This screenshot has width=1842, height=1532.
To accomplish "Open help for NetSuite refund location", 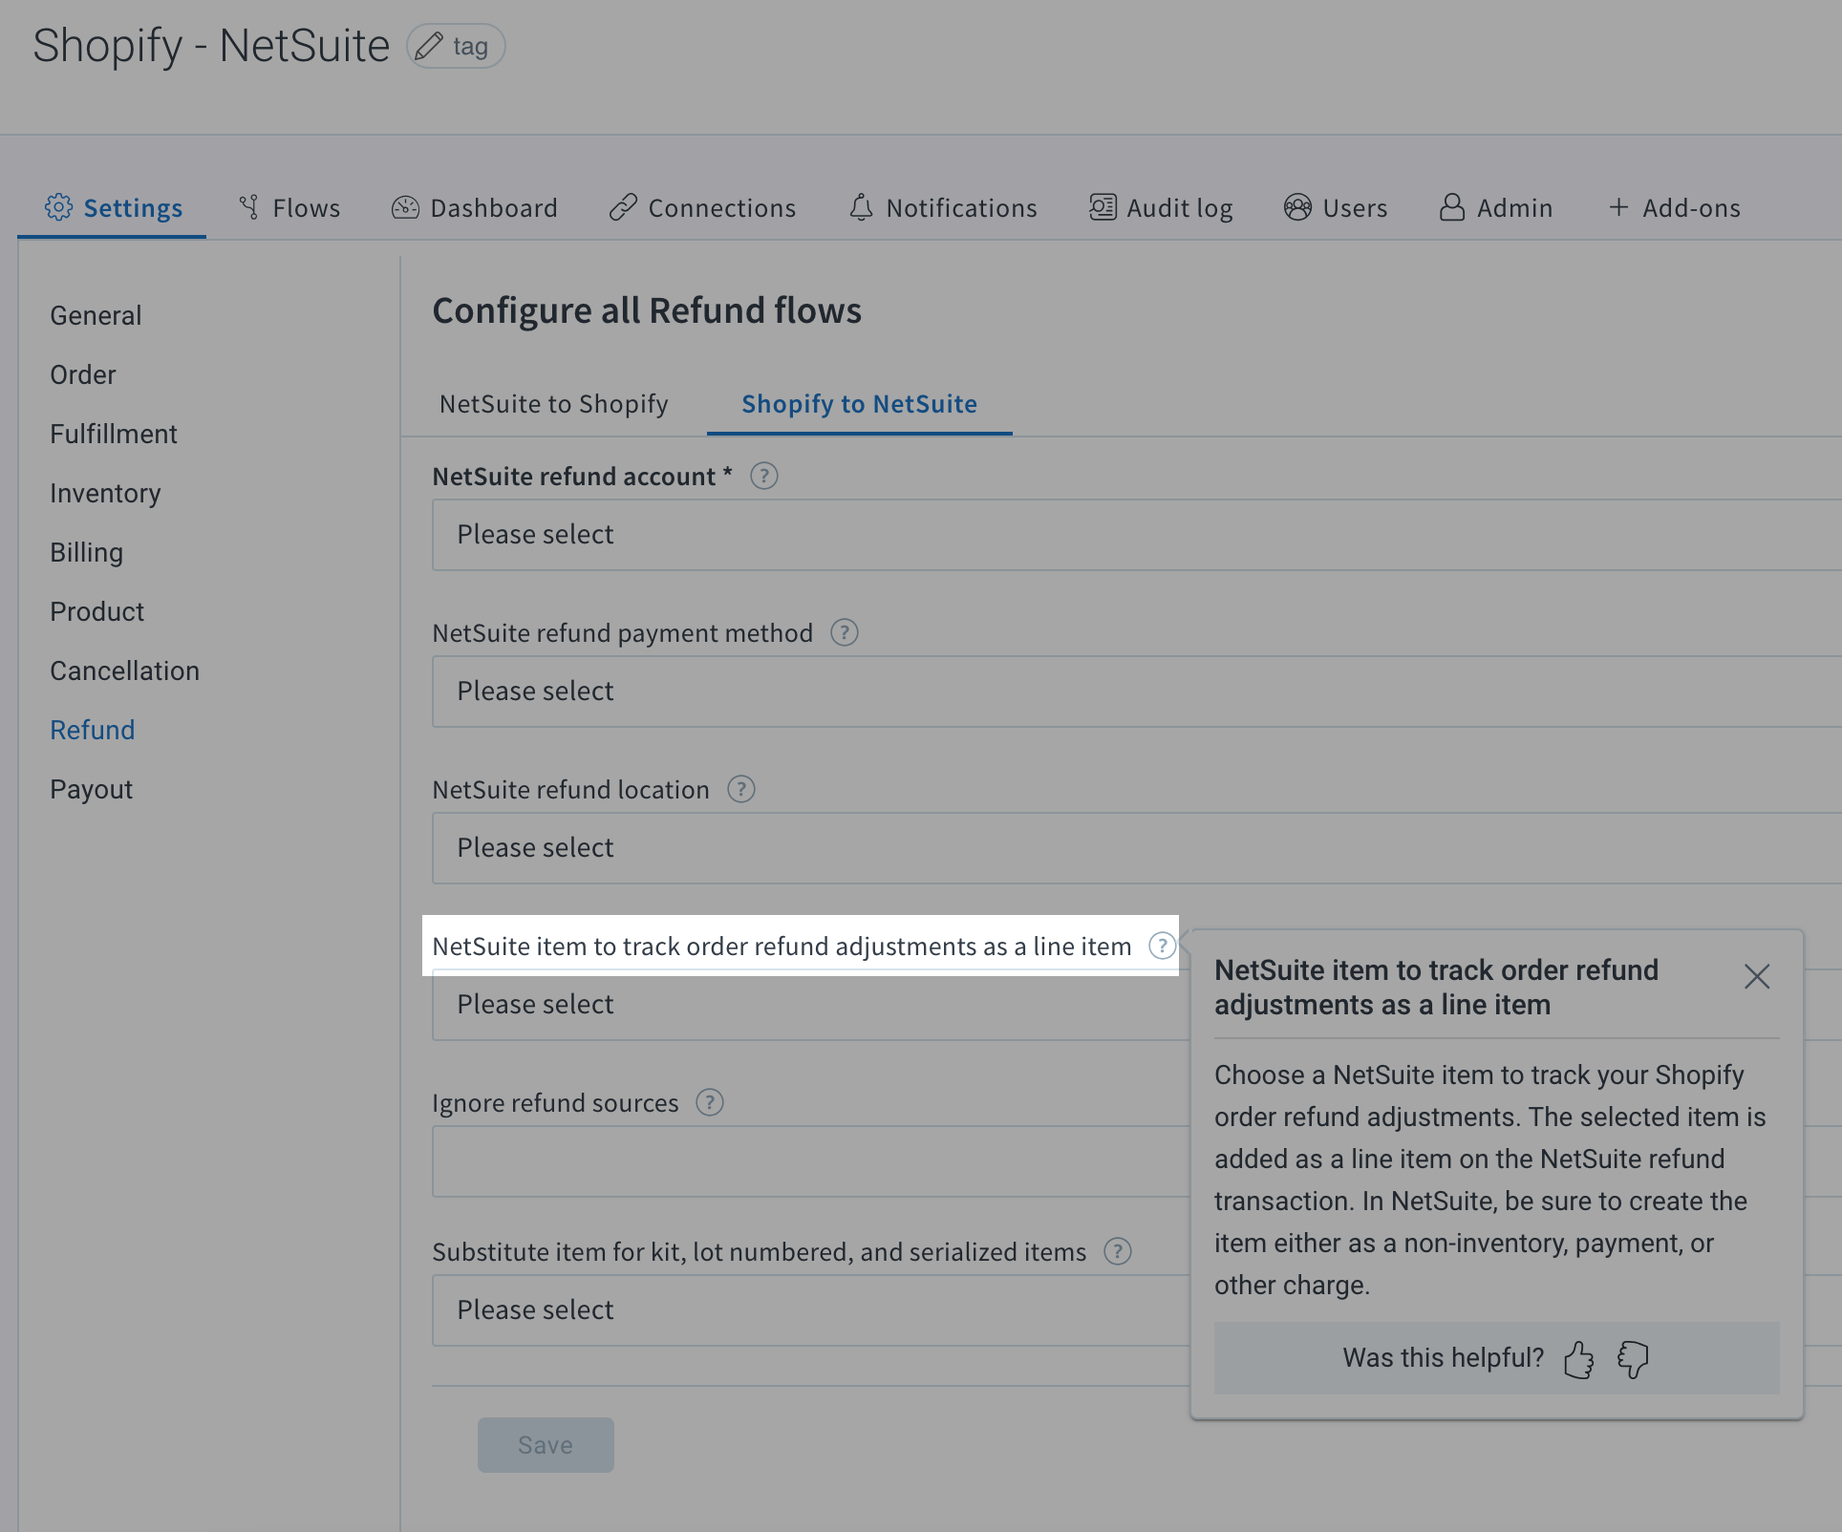I will [740, 789].
